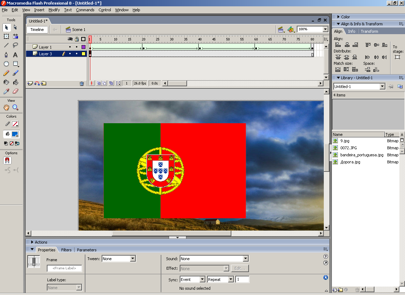
Task: Click the Frame Label input field
Action: [x=64, y=268]
